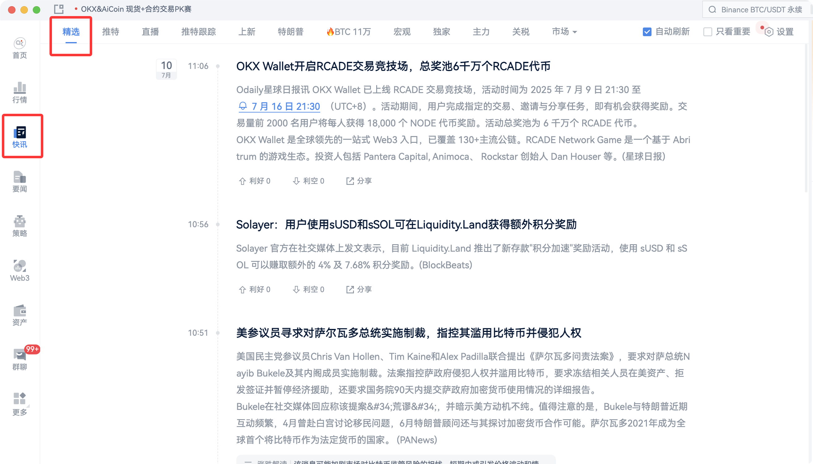Switch to 上新 tab
The height and width of the screenshot is (464, 813).
coord(247,32)
